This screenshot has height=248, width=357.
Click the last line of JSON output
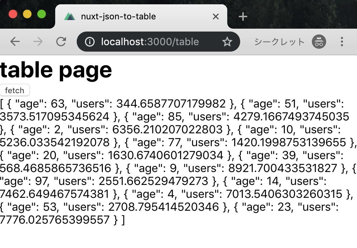click(x=62, y=220)
